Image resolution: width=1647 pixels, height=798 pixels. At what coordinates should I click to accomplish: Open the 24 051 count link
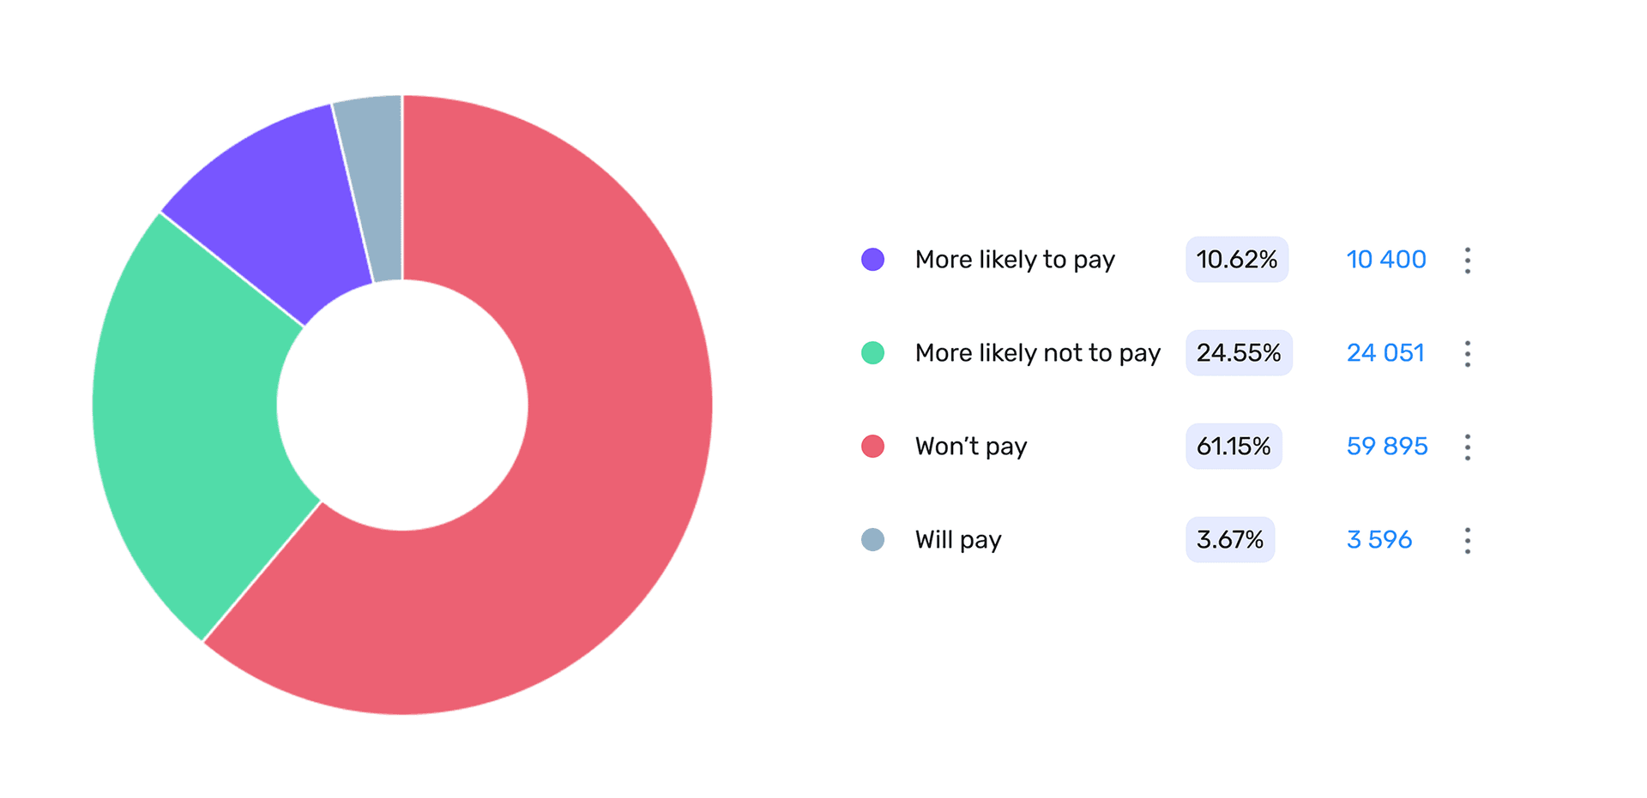[x=1385, y=352]
